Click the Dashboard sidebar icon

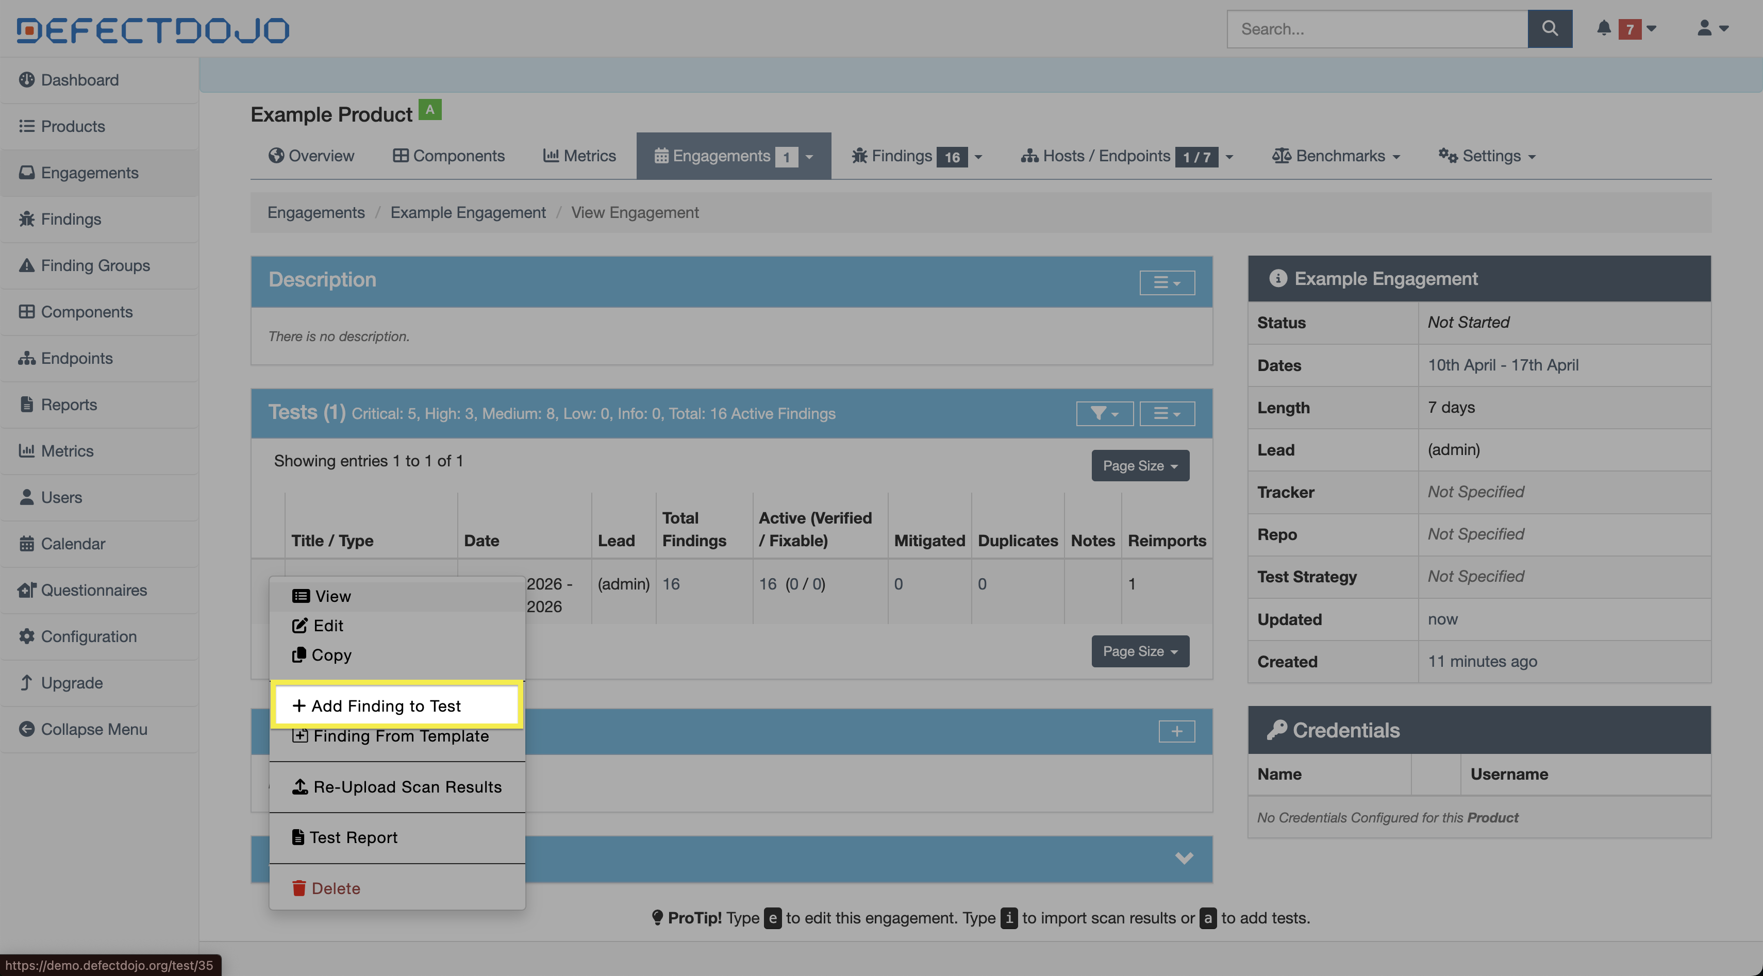click(27, 80)
